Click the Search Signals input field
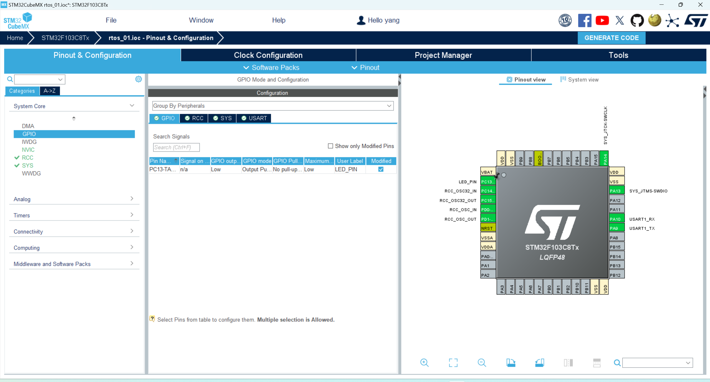 tap(176, 147)
